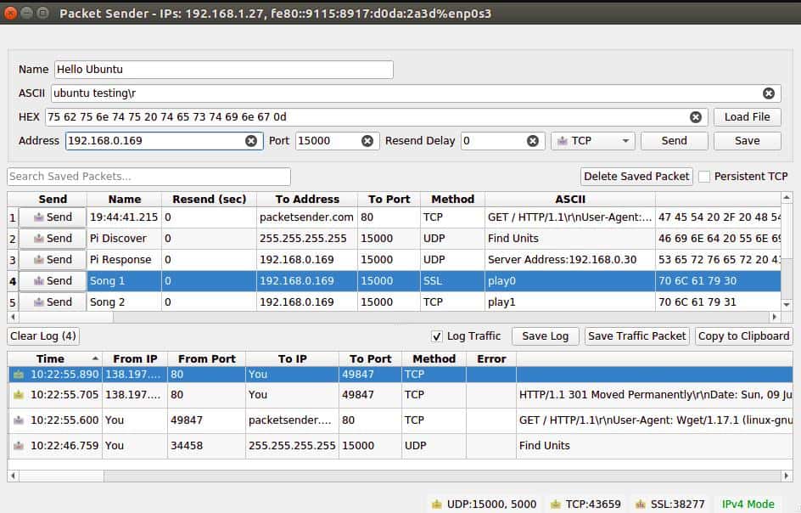Screen dimensions: 801x513
Task: Click the 'HTTP/1.1 301 Moved Permanently' log entry
Action: [x=655, y=395]
